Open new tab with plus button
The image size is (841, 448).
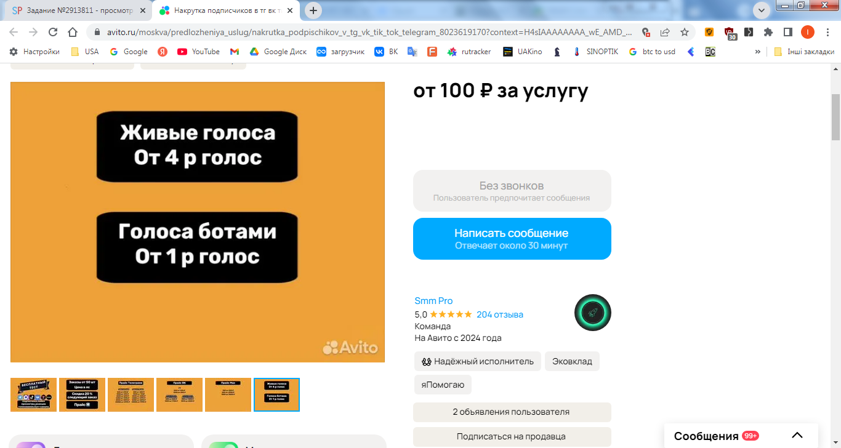coord(314,10)
